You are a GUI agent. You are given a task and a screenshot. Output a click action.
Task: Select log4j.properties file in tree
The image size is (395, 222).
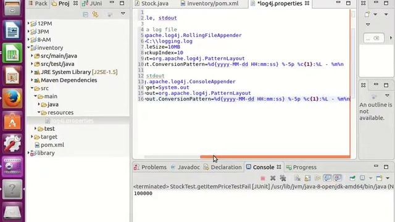(x=73, y=121)
